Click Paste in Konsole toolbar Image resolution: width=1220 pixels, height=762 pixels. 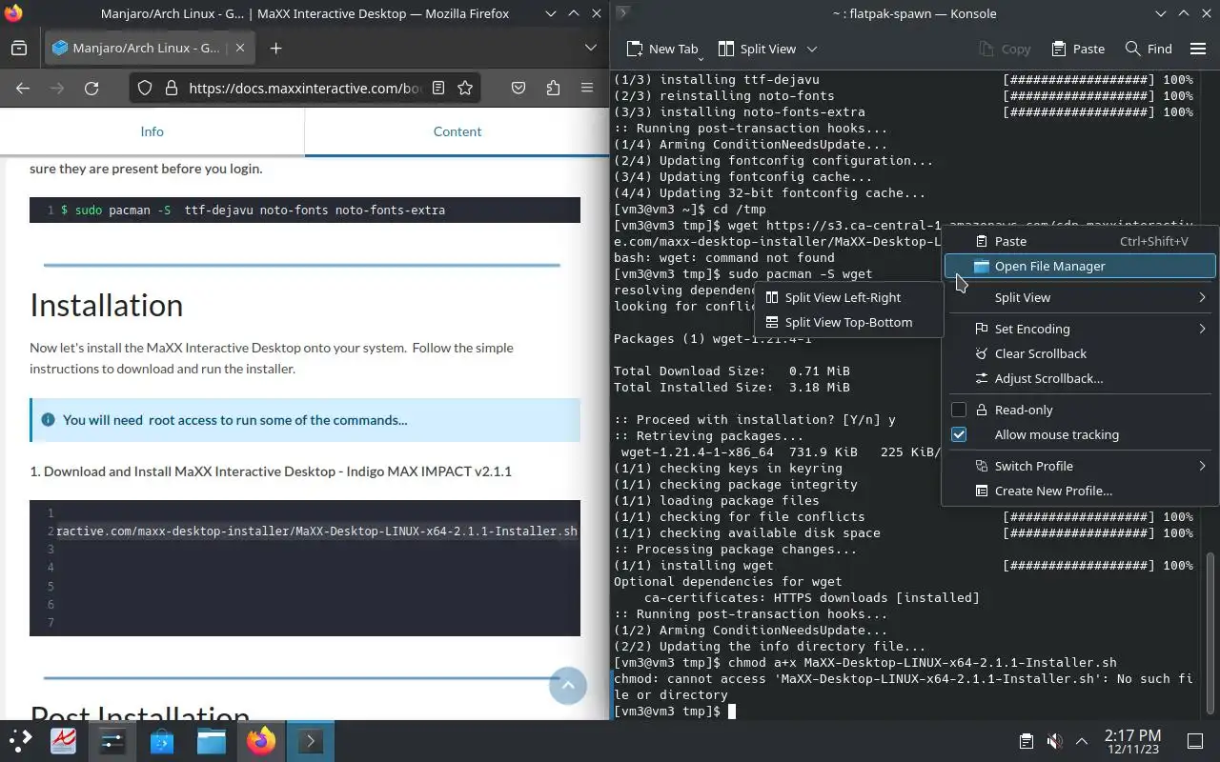(x=1078, y=49)
